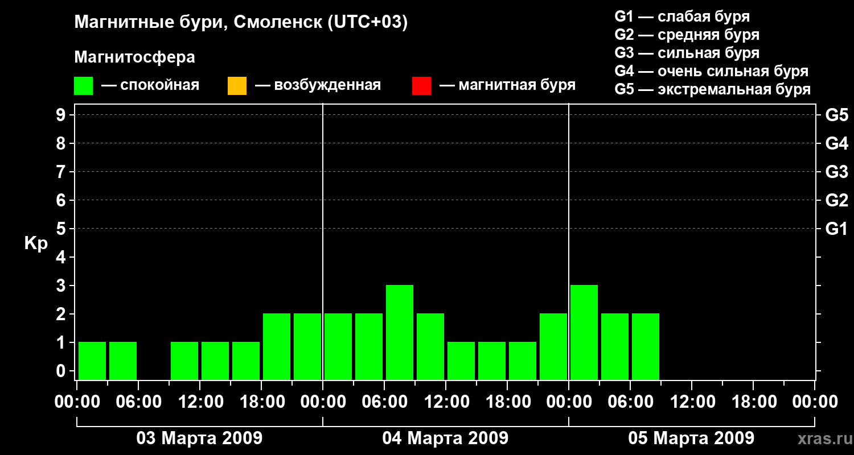This screenshot has width=854, height=455.
Task: Click the '06:00' time label under 04 Марта
Action: coord(384,402)
